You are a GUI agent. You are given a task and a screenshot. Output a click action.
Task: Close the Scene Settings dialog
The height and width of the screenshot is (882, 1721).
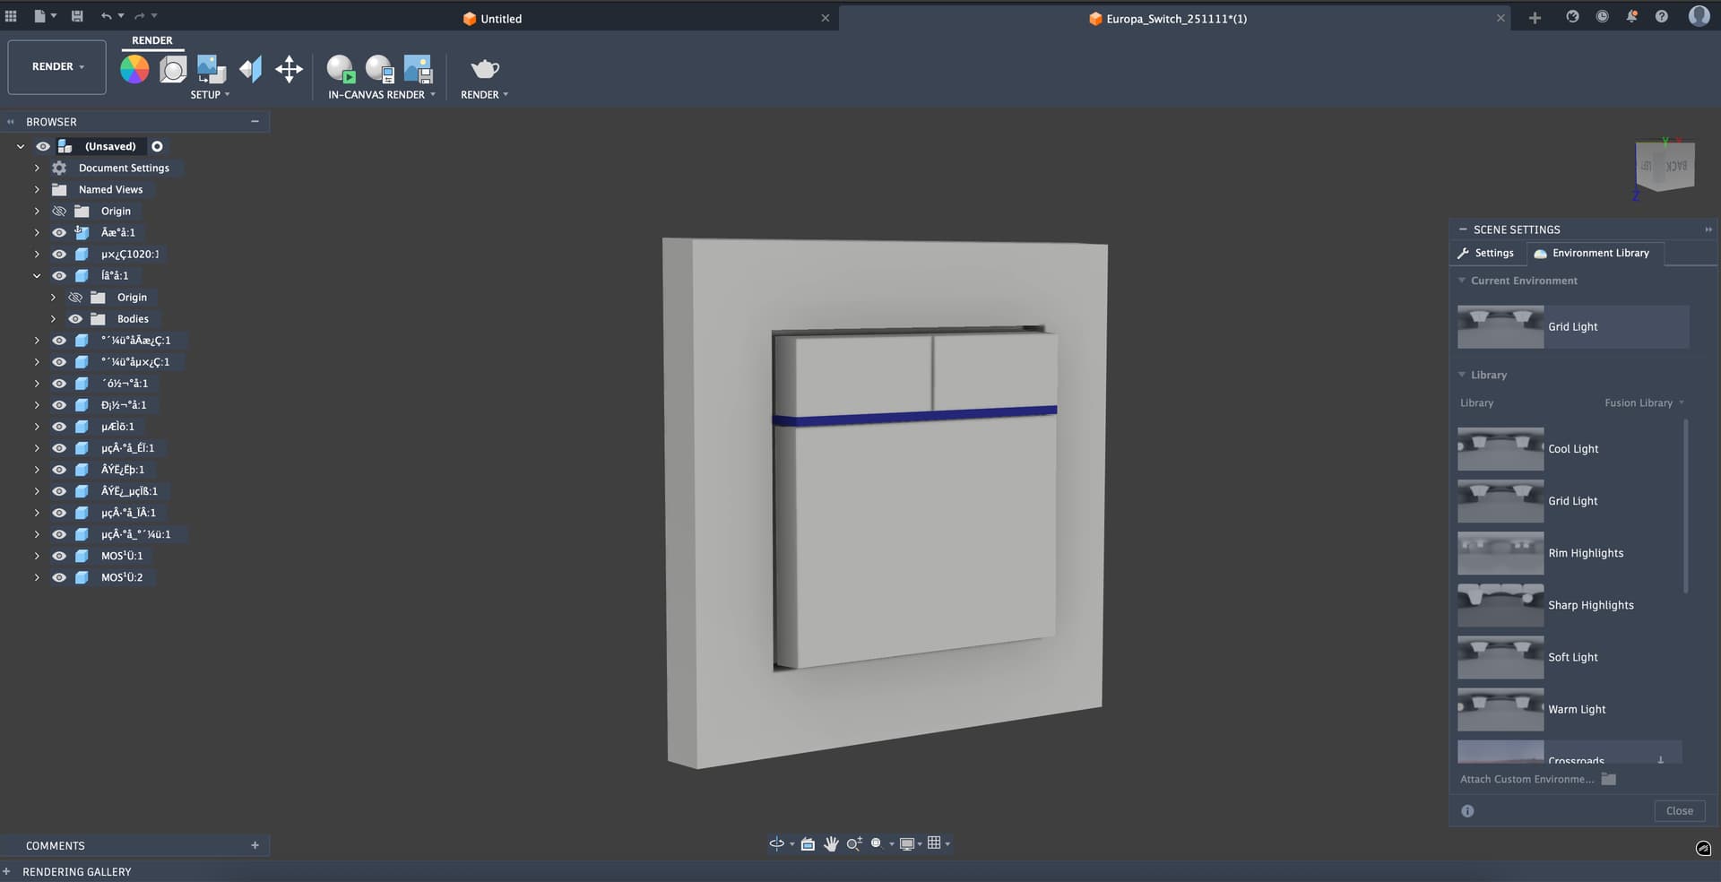point(1679,811)
